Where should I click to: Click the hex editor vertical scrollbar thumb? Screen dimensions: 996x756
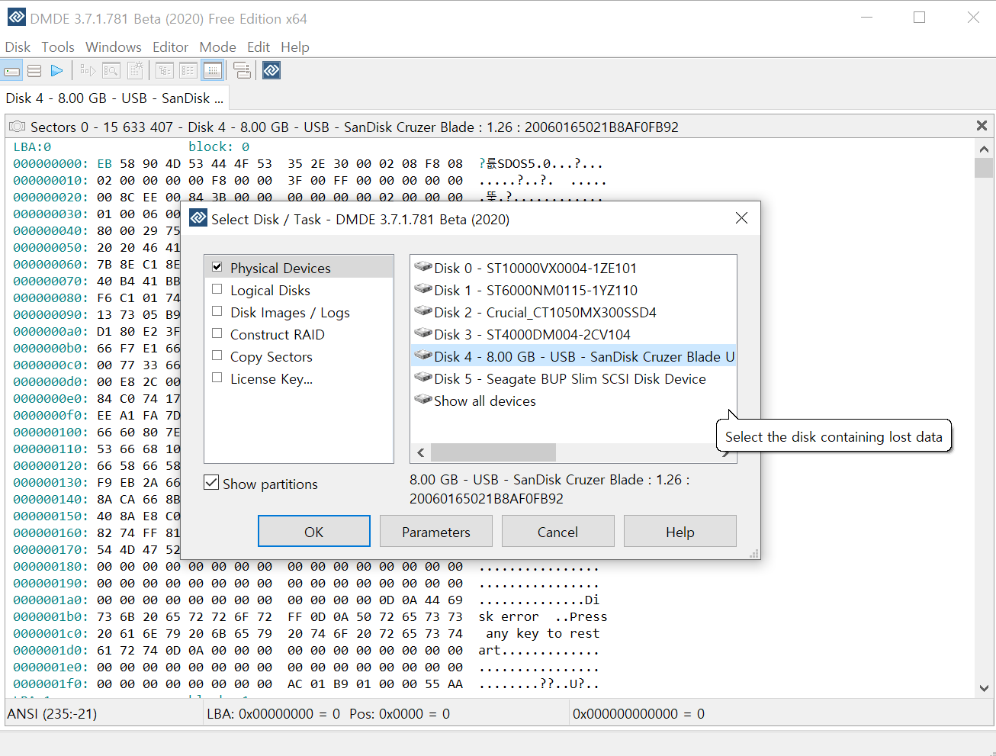coord(984,167)
